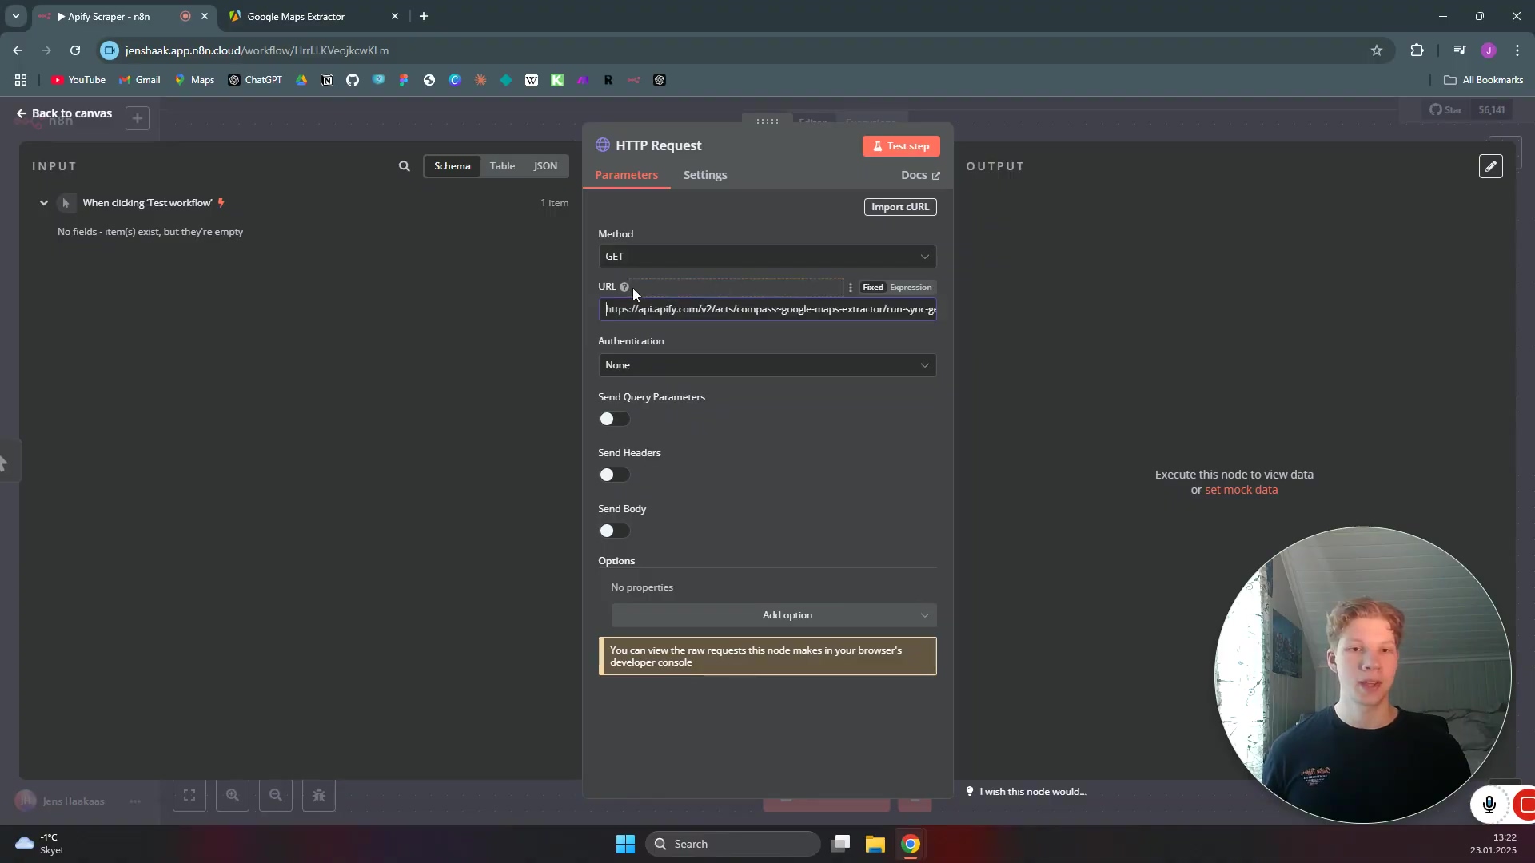
Task: Click the URL help question icon
Action: [x=624, y=288]
